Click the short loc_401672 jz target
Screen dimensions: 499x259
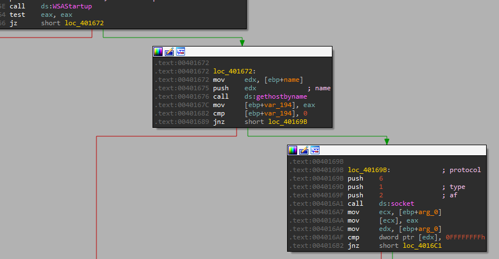pyautogui.click(x=84, y=23)
